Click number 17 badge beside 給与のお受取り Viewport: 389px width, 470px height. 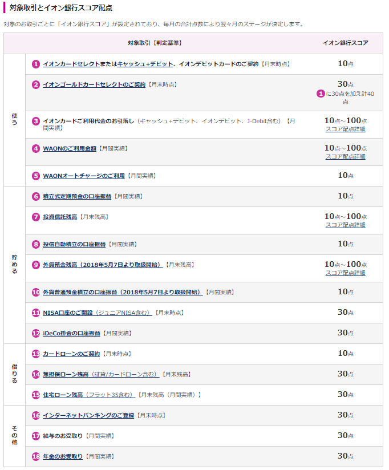coord(36,436)
